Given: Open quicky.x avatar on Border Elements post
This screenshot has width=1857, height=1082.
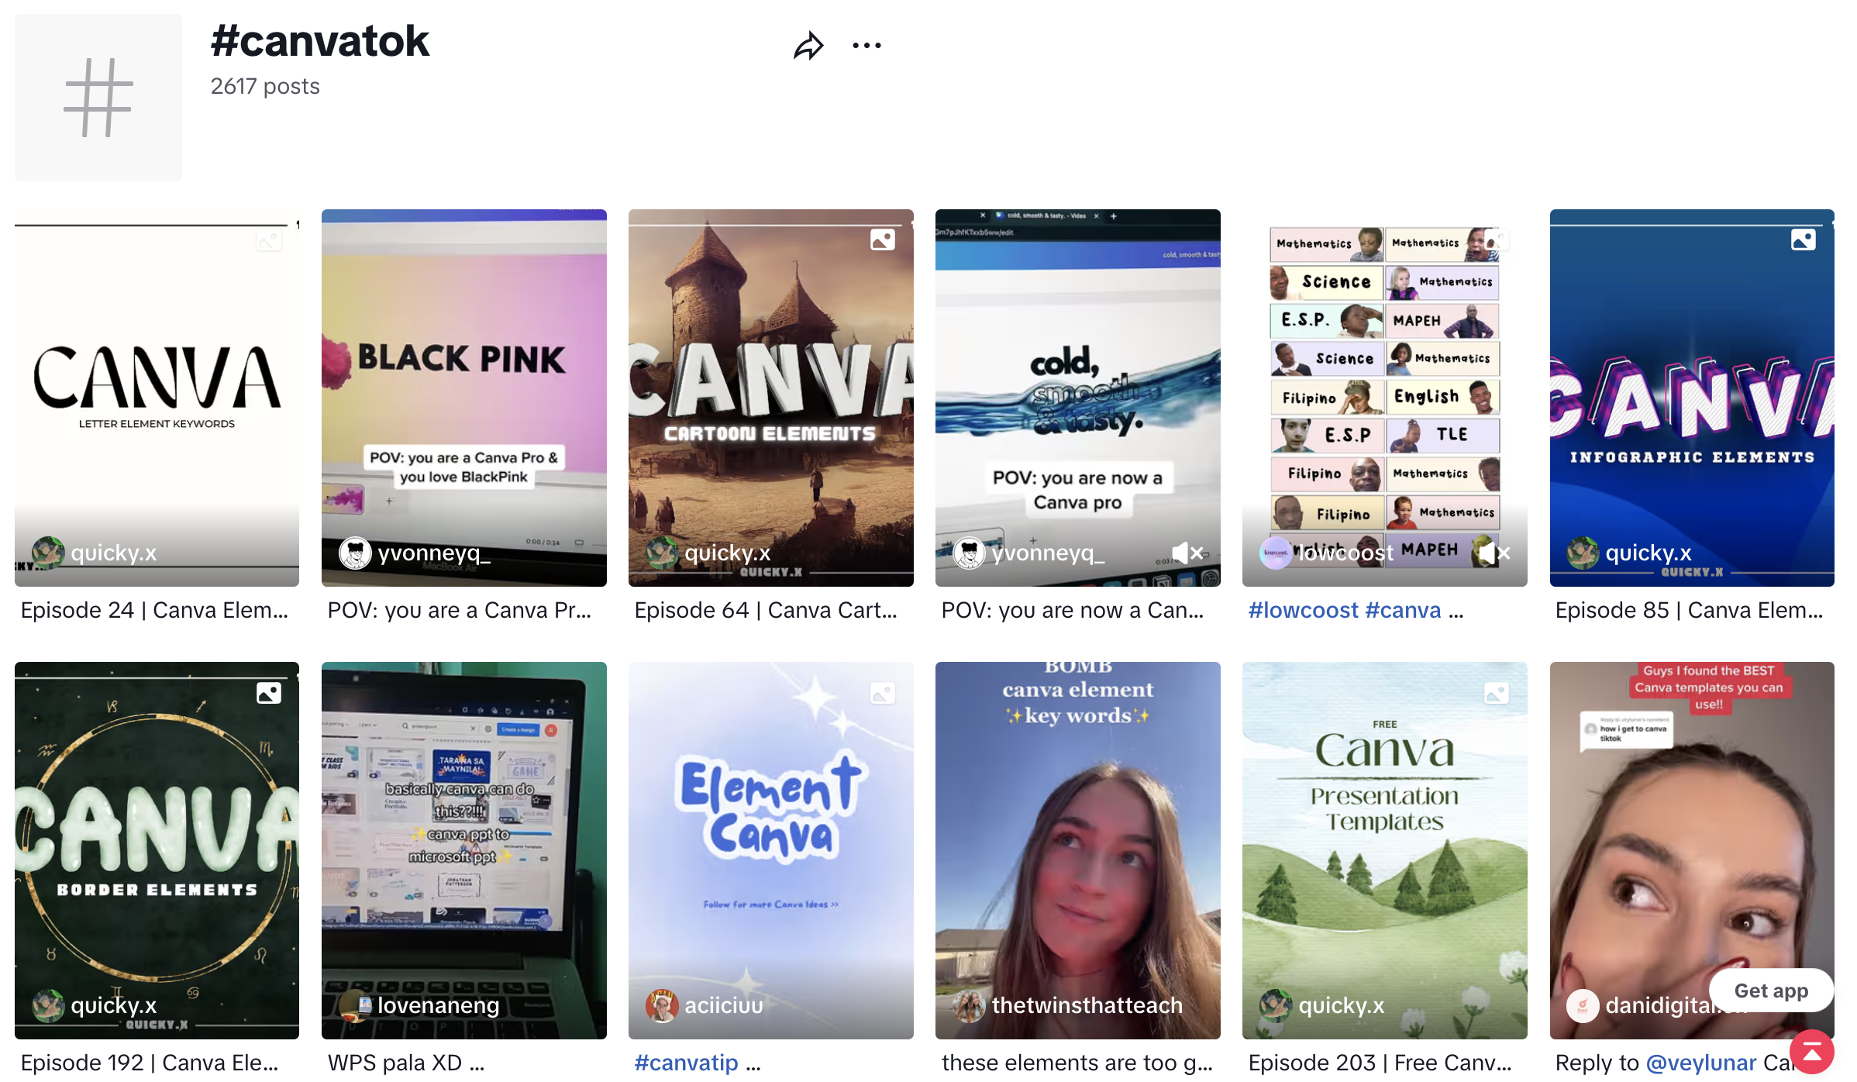Looking at the screenshot, I should 48,1005.
